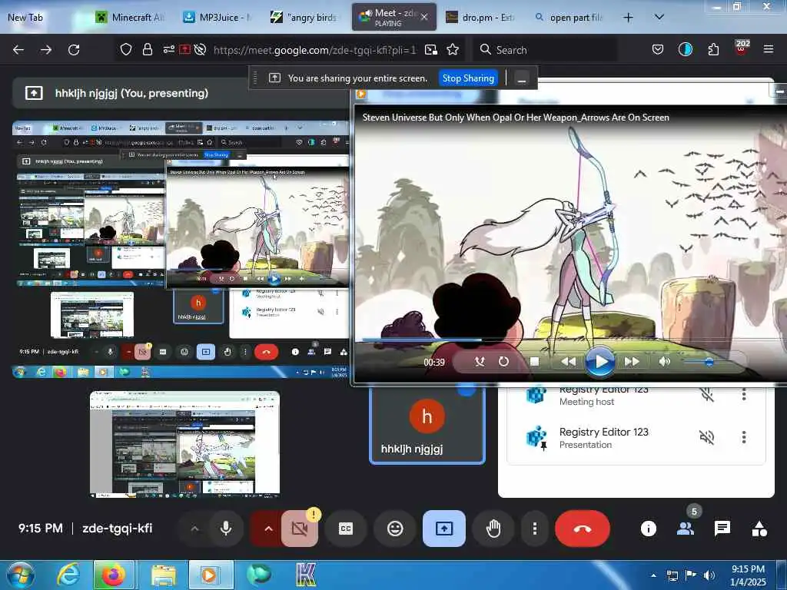The width and height of the screenshot is (787, 590).
Task: Reload the current page
Action: (74, 50)
